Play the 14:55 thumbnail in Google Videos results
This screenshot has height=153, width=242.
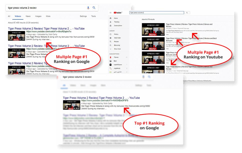pyautogui.click(x=17, y=53)
